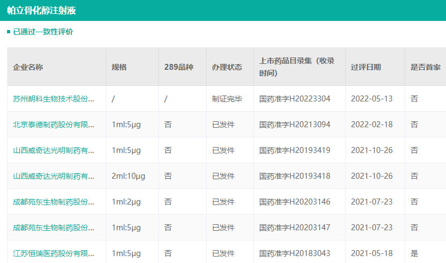Click 已发件 status in 北京泰德 row

tap(223, 125)
